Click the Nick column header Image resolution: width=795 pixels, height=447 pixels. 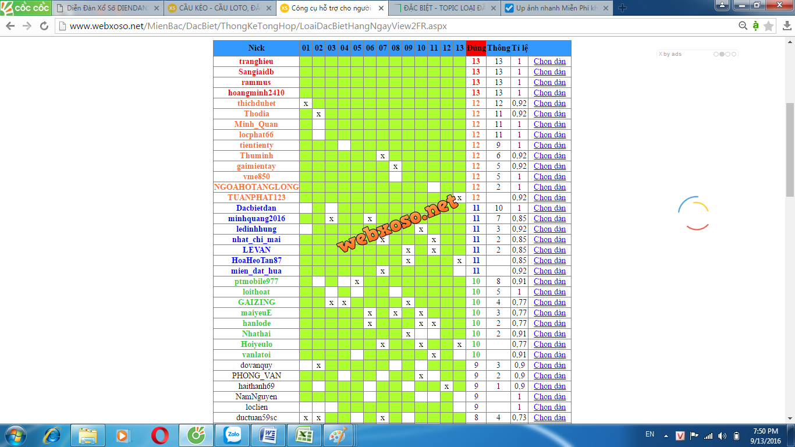[x=256, y=48]
